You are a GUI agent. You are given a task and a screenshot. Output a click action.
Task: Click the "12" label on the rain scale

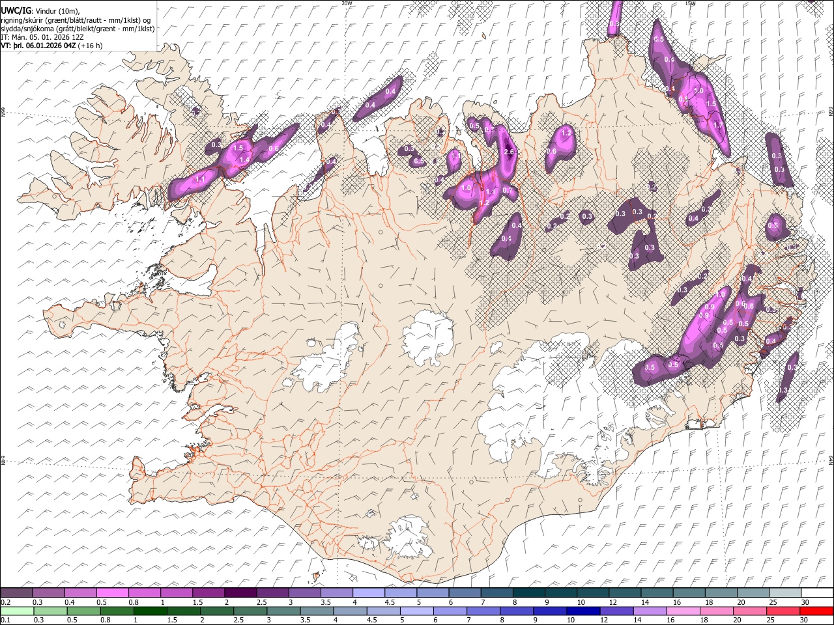point(605,620)
